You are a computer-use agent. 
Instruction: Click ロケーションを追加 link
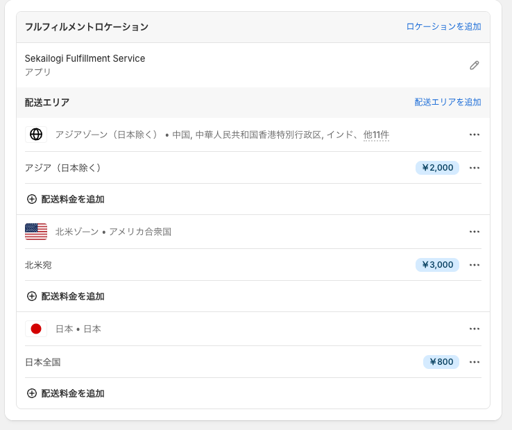(x=443, y=27)
